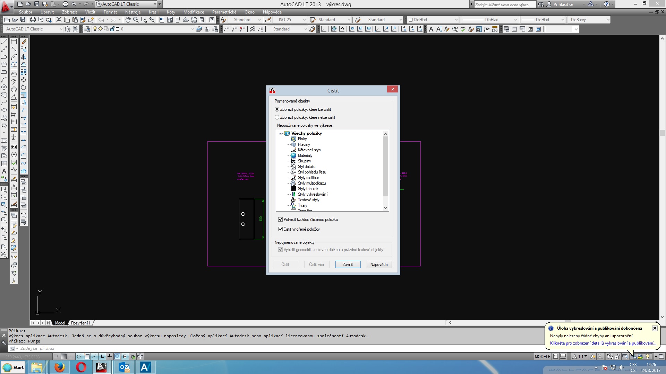Viewport: 666px width, 374px height.
Task: Open the Layer Properties Manager icon
Action: pyautogui.click(x=87, y=29)
